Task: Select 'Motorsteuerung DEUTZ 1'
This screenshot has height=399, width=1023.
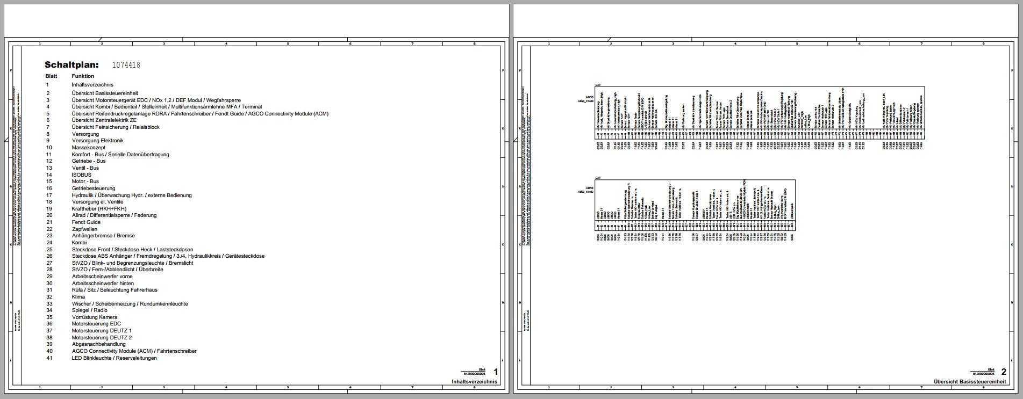Action: point(102,331)
